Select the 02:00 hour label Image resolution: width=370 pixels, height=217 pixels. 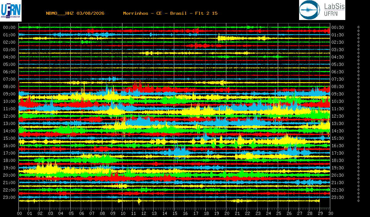(9, 42)
